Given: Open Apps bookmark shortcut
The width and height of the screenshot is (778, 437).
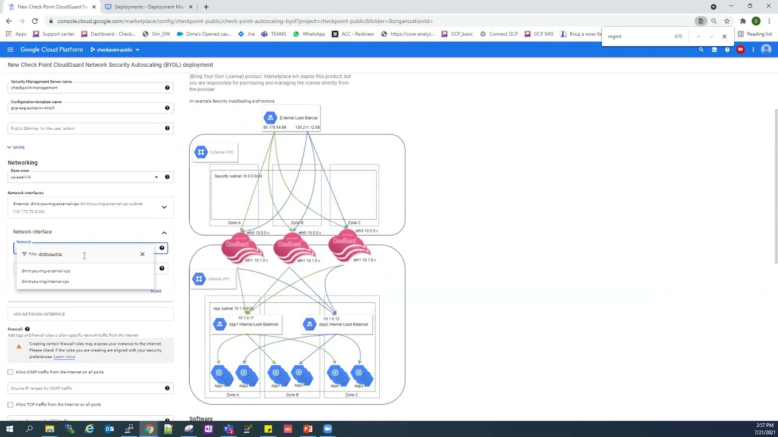Looking at the screenshot, I should [16, 34].
